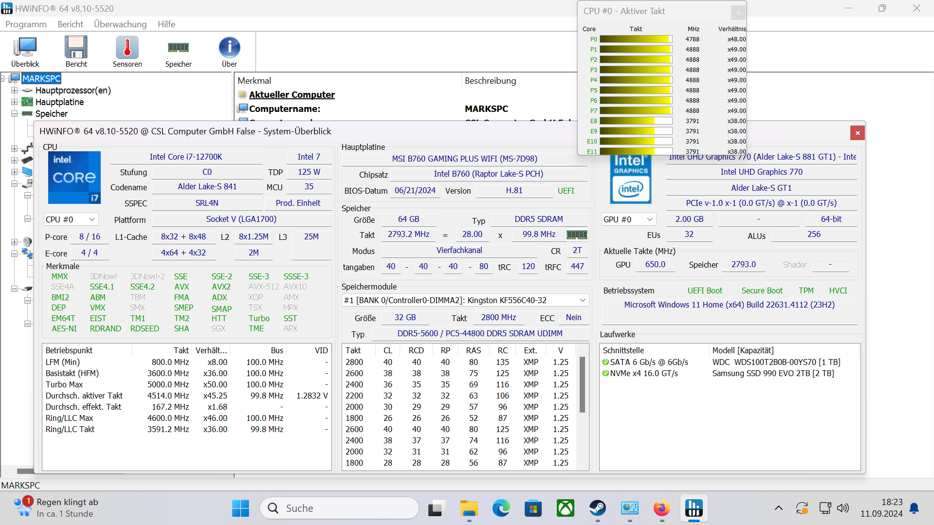Collapse the Speicher tree node
The width and height of the screenshot is (934, 525).
15,114
